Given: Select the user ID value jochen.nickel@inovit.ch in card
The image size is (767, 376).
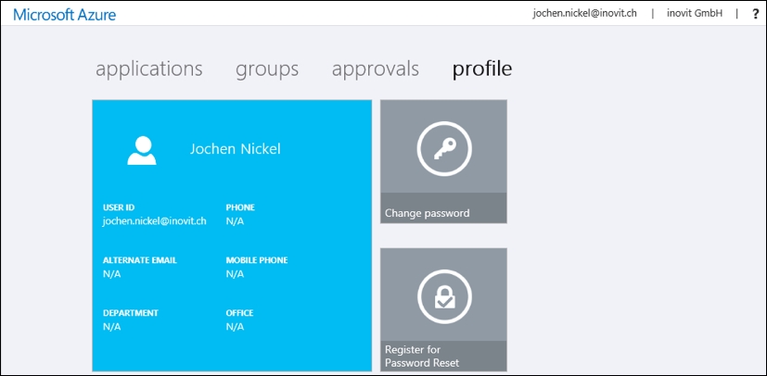Looking at the screenshot, I should [155, 221].
